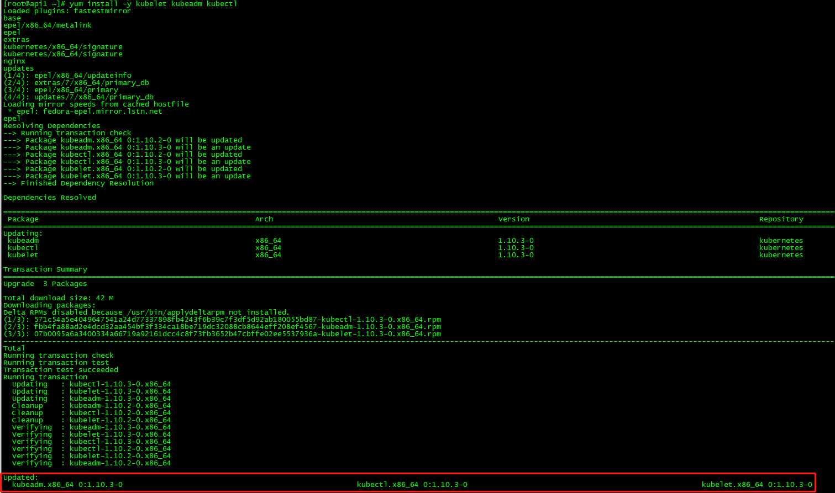Click the 'Transaction test succeeded' line
Image resolution: width=835 pixels, height=493 pixels.
pos(61,370)
